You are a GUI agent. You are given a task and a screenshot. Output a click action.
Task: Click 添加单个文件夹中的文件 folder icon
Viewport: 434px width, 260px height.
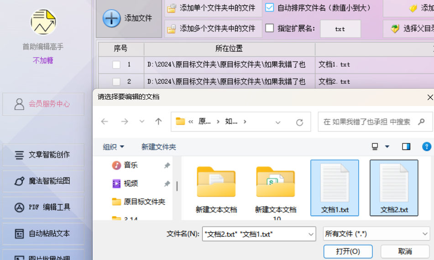tap(171, 8)
